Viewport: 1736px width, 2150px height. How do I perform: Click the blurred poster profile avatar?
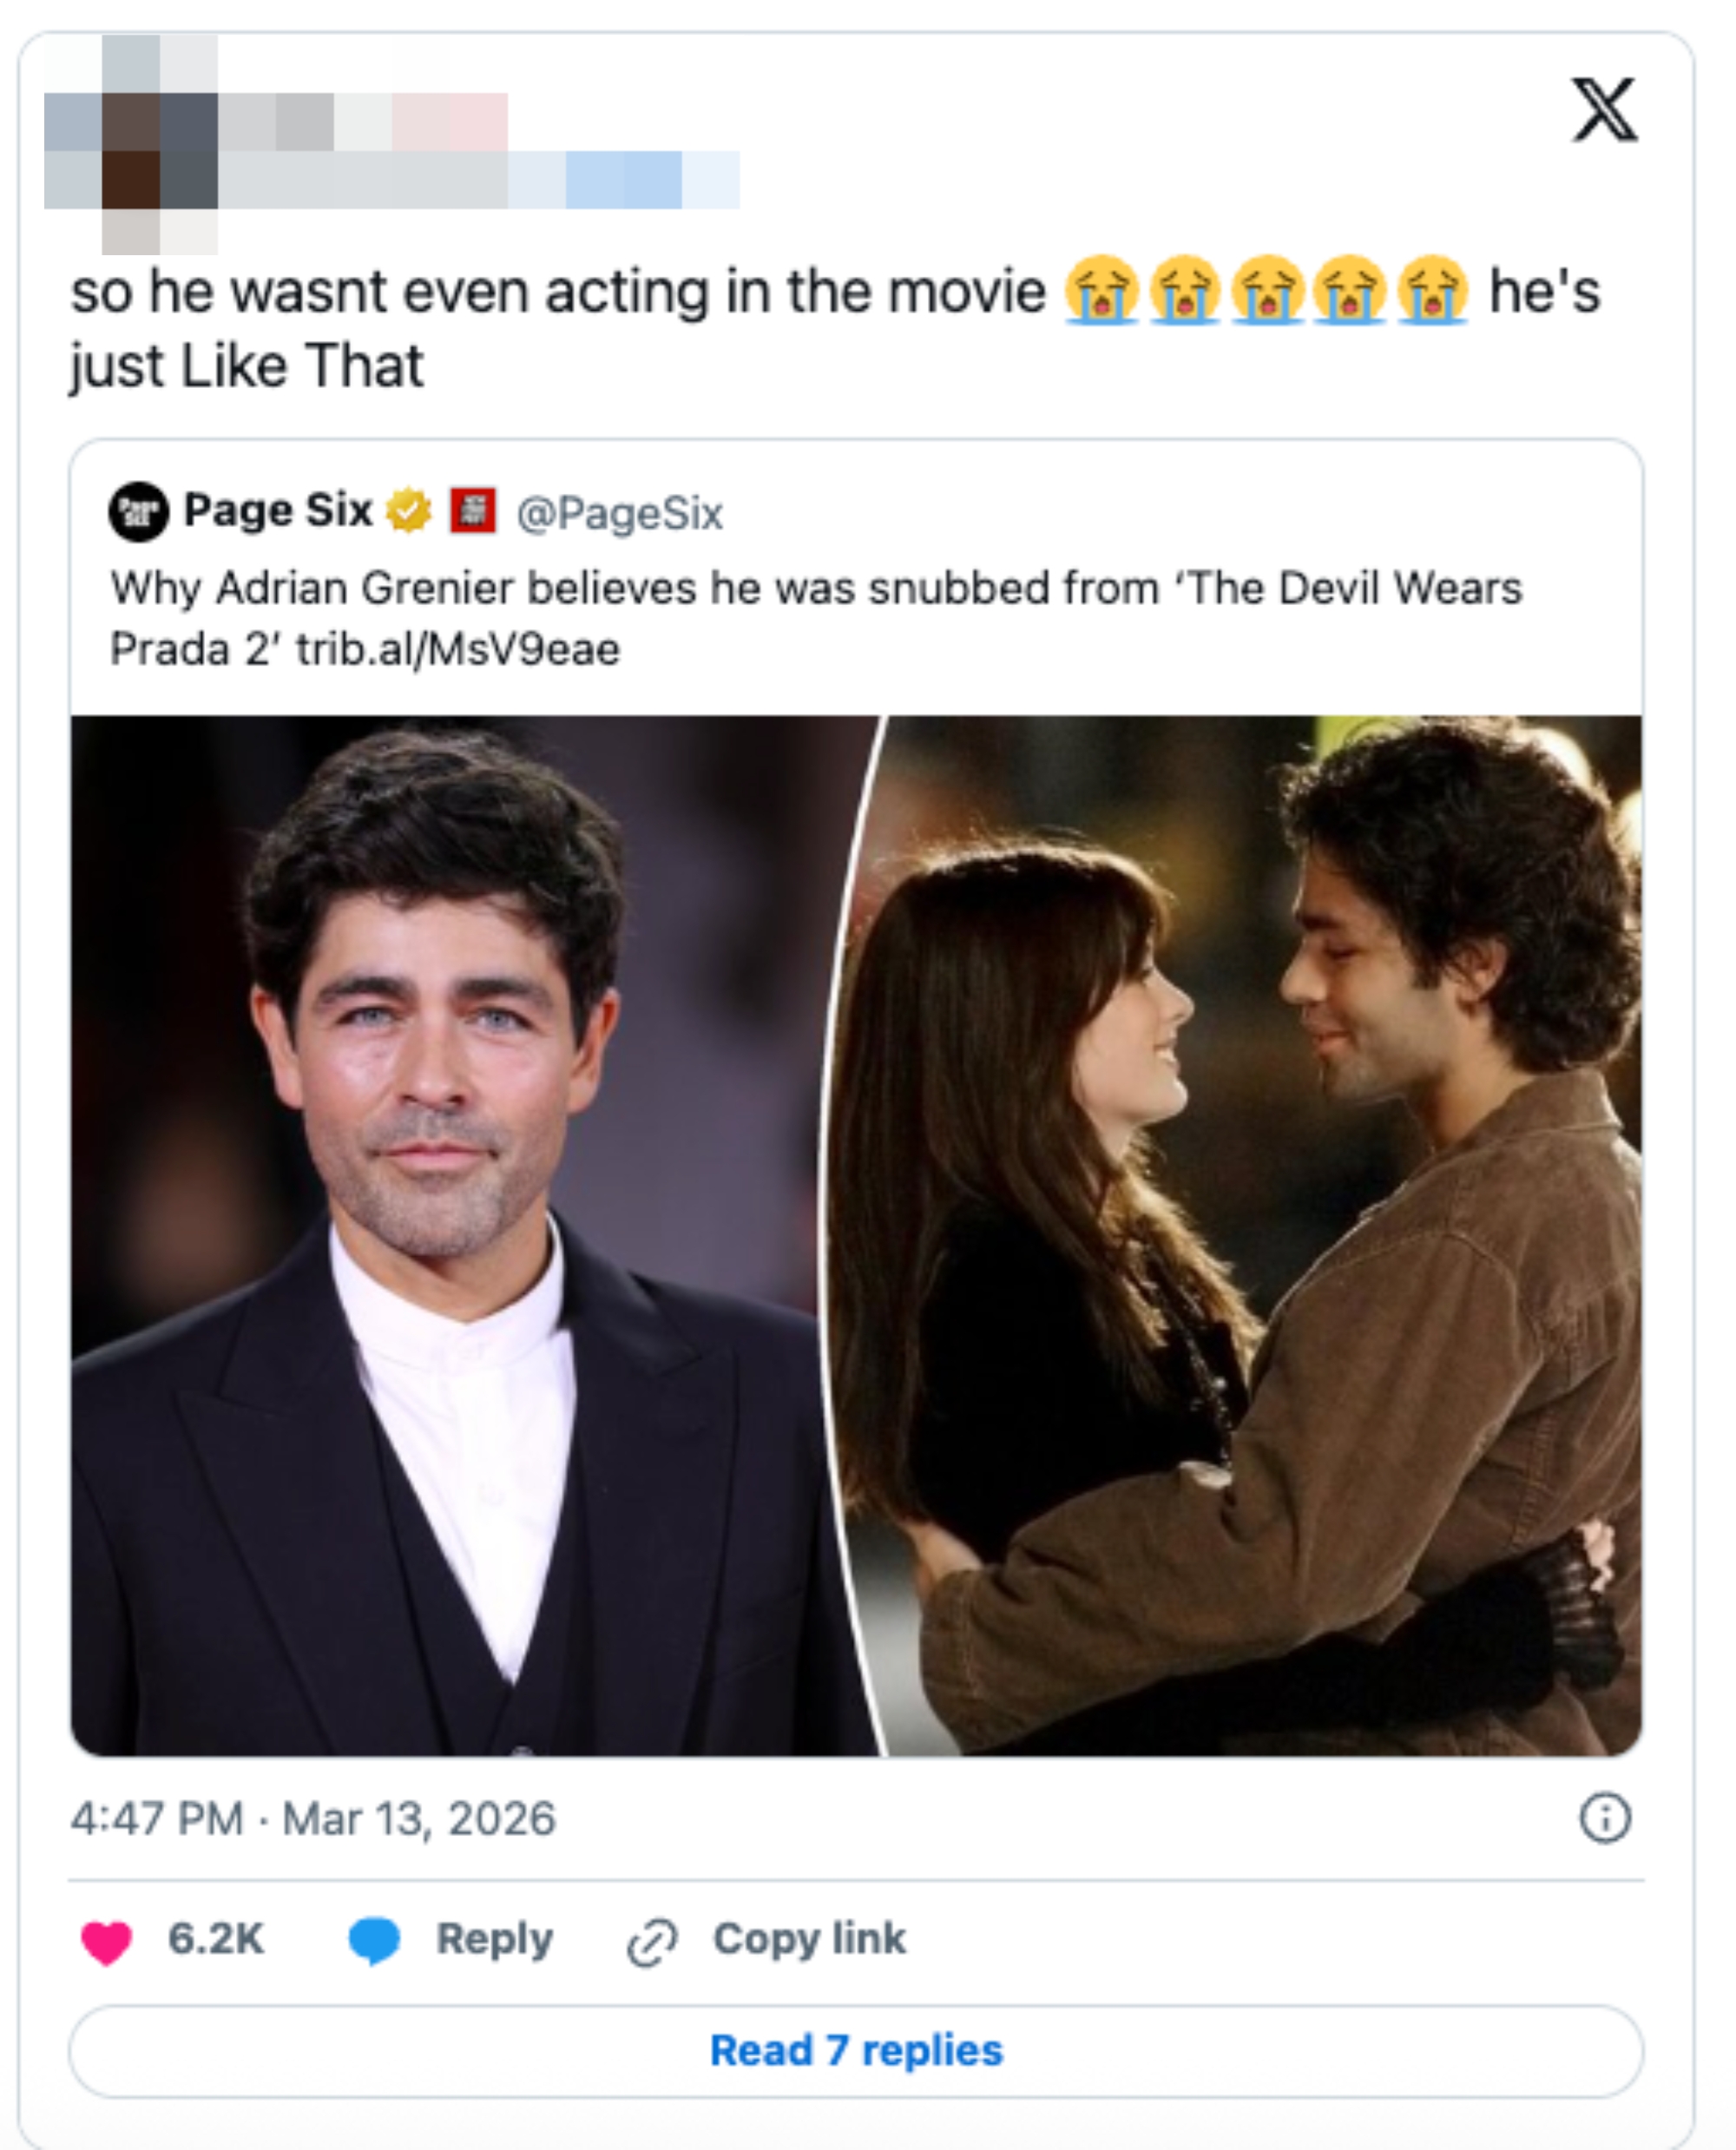(131, 145)
